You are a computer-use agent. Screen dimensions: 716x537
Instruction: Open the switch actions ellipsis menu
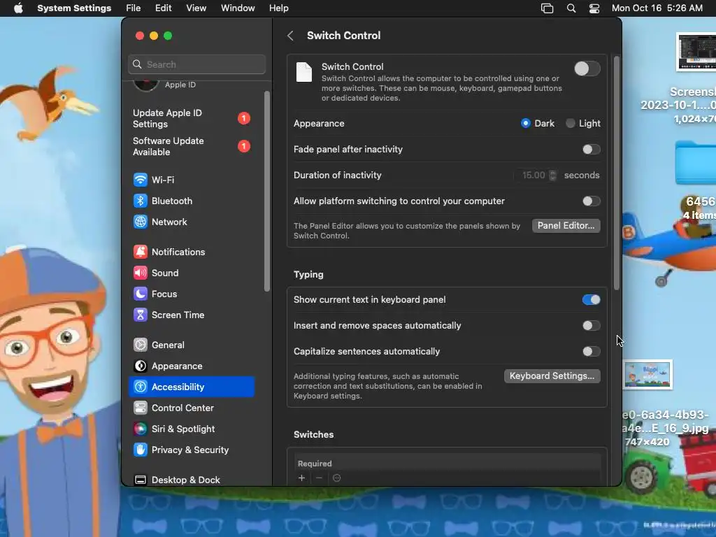(x=336, y=478)
